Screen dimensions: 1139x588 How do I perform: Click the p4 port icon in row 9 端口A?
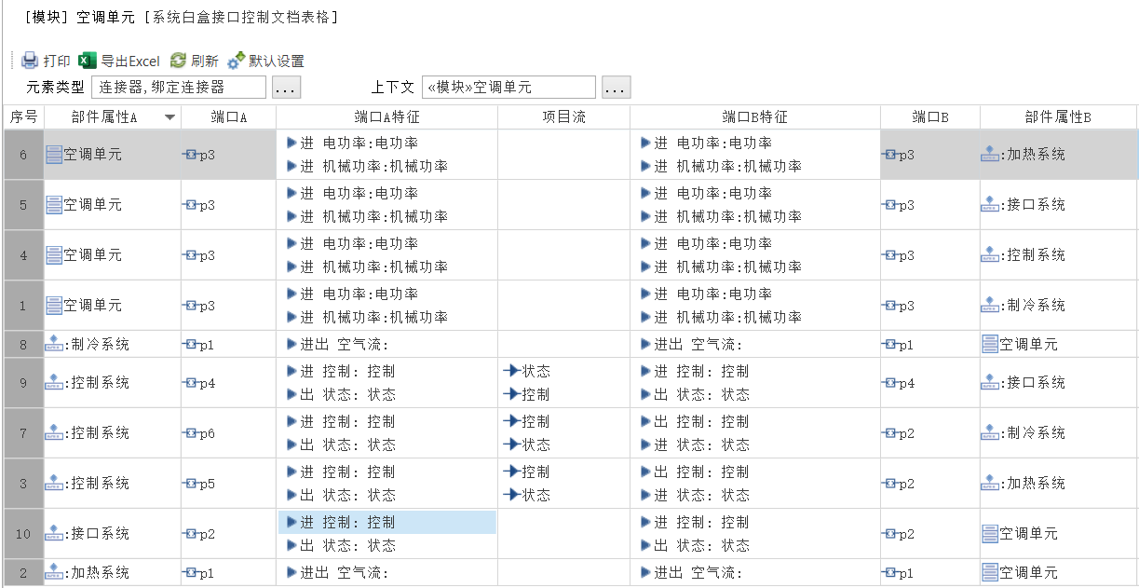coord(190,383)
